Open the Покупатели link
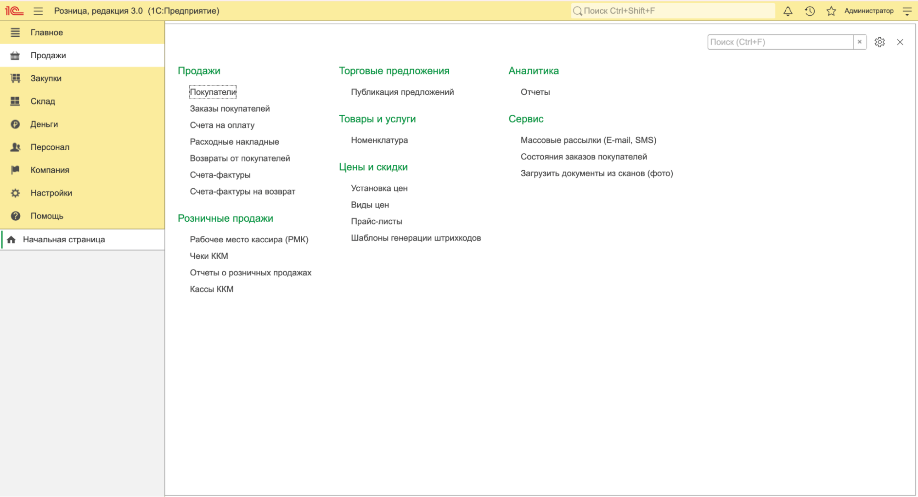Screen dimensions: 918x497 click(213, 92)
